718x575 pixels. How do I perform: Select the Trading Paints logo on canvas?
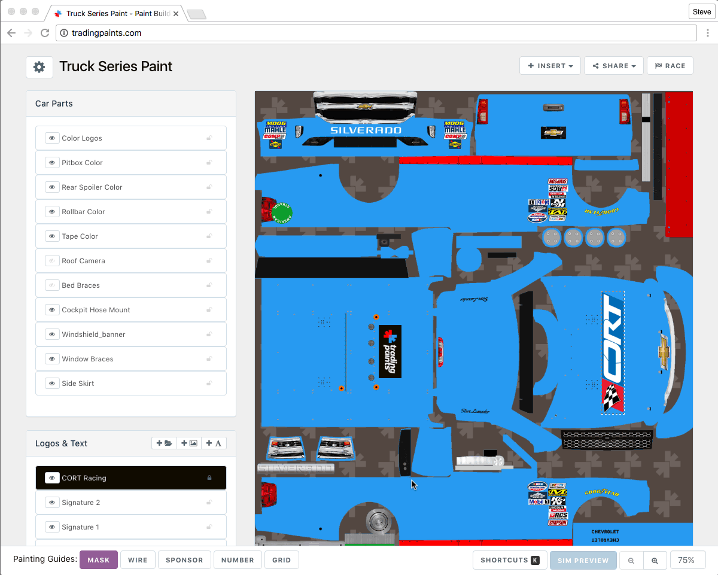click(x=390, y=352)
